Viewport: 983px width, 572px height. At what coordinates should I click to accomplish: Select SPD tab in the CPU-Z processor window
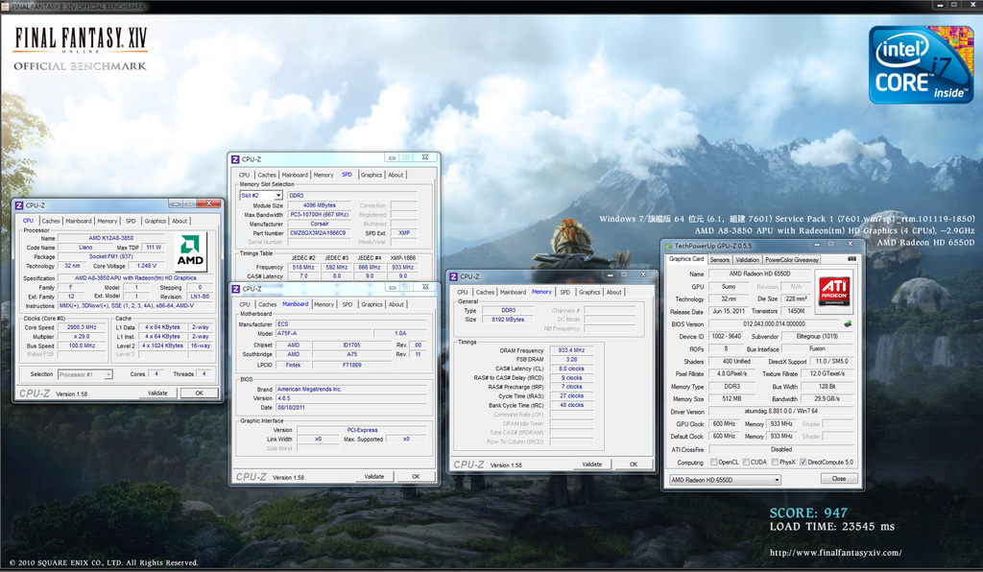[131, 221]
